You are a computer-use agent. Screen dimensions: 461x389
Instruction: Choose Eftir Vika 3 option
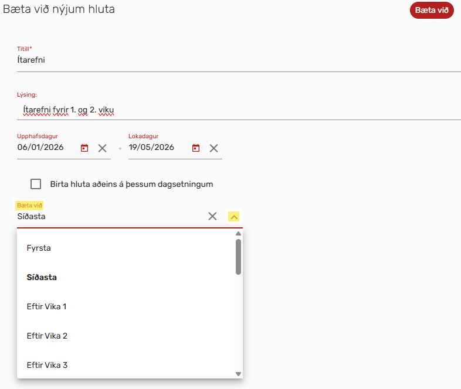(x=47, y=365)
